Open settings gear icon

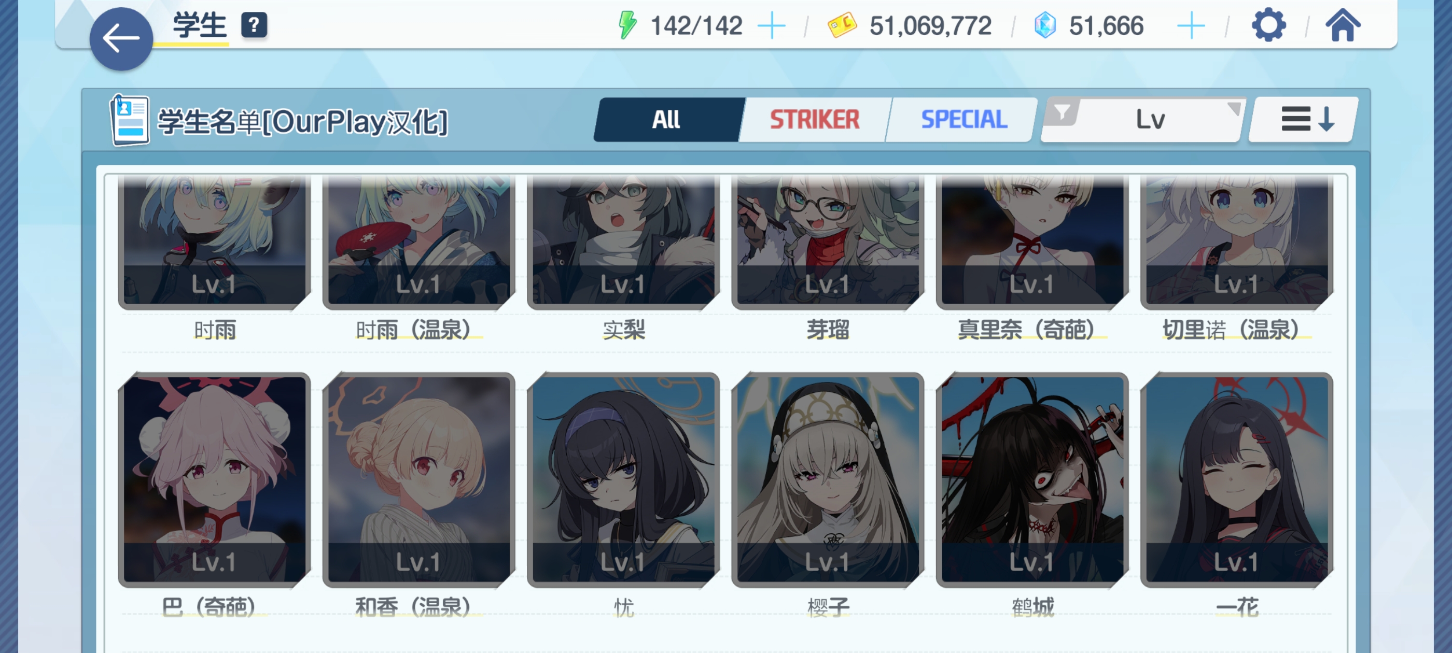(1268, 25)
